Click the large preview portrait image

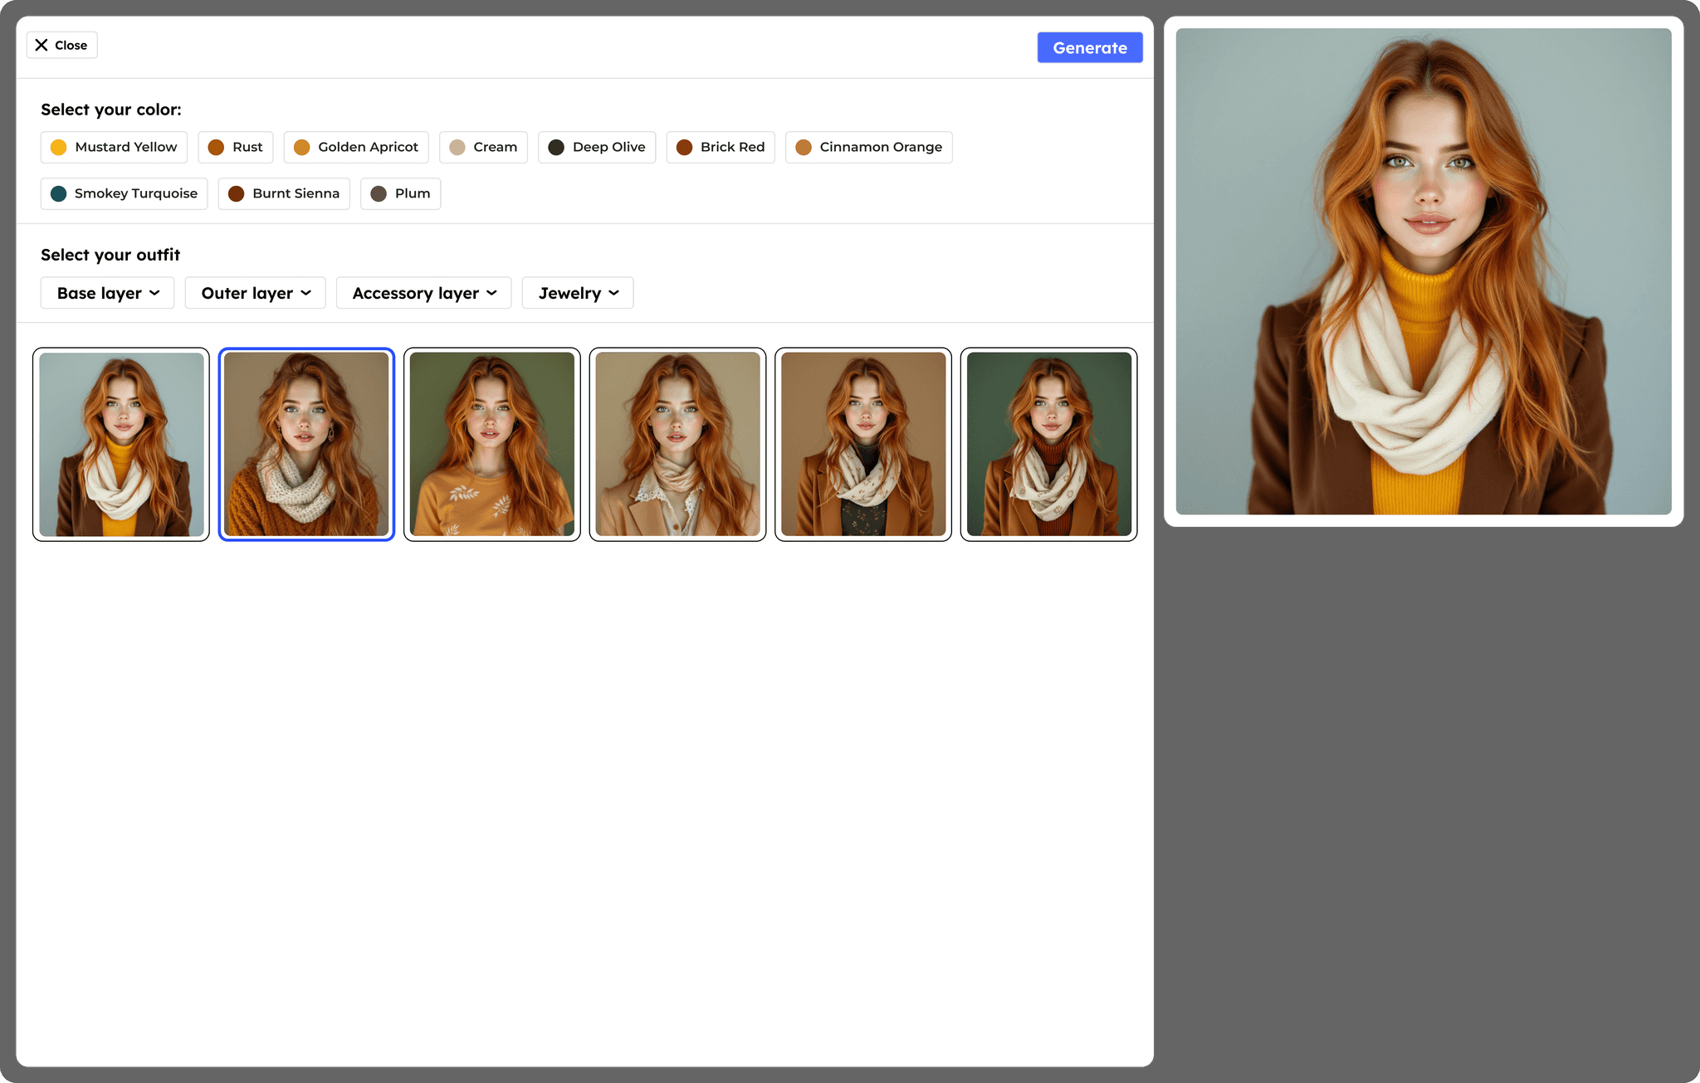[1423, 271]
